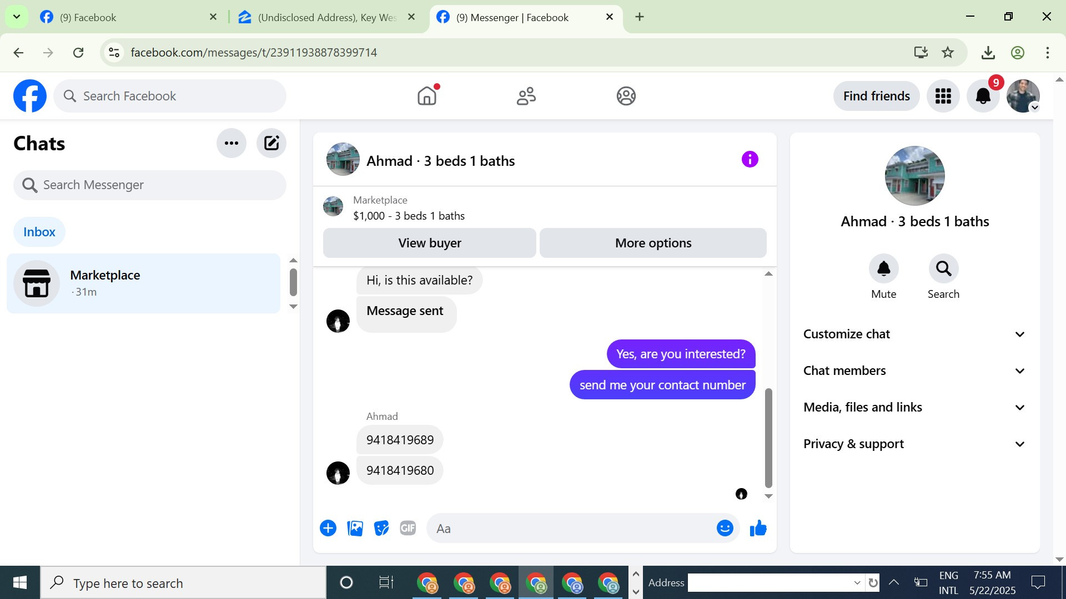Open Windows Start menu
The width and height of the screenshot is (1066, 599).
[20, 582]
